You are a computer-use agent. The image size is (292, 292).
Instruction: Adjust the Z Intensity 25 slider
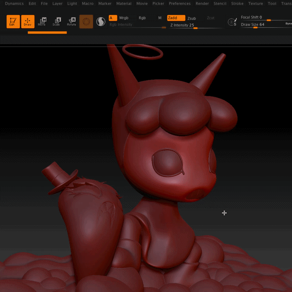[196, 25]
